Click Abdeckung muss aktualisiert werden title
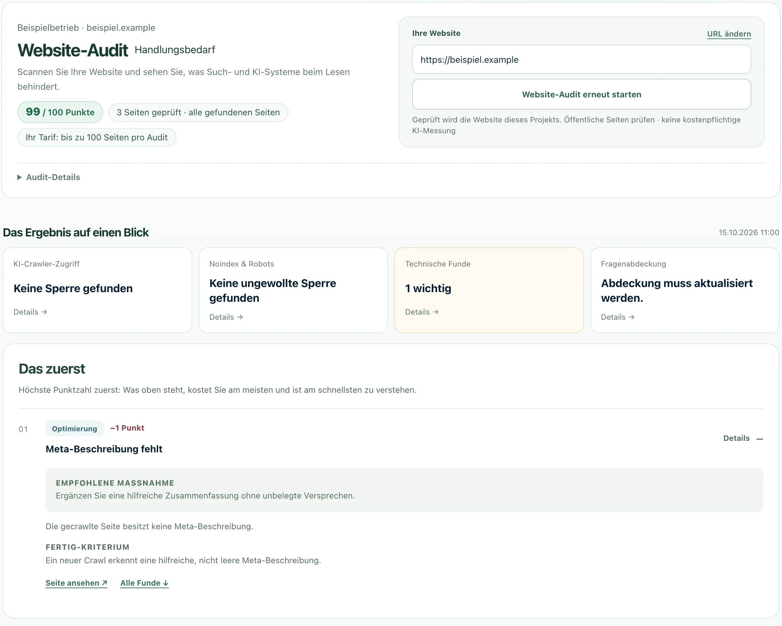 (677, 291)
